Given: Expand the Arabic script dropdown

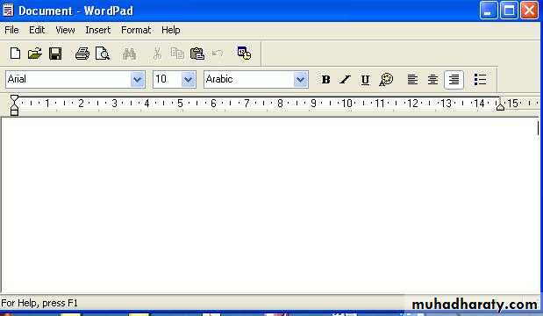Looking at the screenshot, I should (x=301, y=80).
